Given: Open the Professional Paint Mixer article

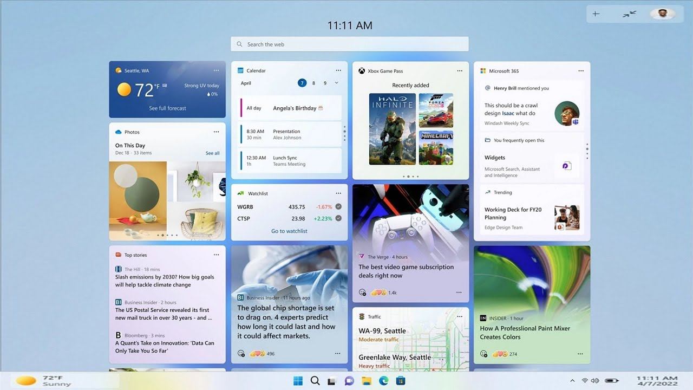Looking at the screenshot, I should (525, 333).
